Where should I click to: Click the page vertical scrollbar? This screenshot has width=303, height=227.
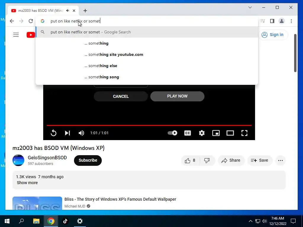295,53
